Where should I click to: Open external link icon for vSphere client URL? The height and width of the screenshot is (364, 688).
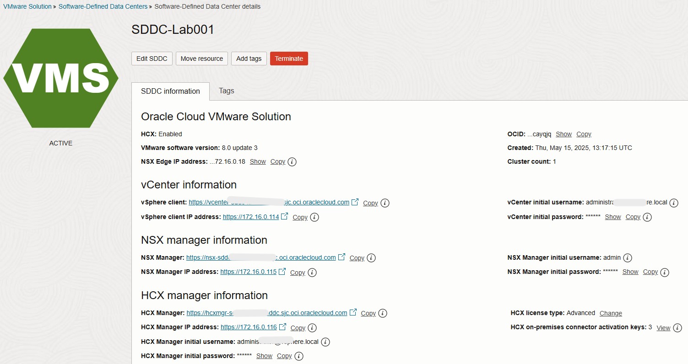click(355, 202)
